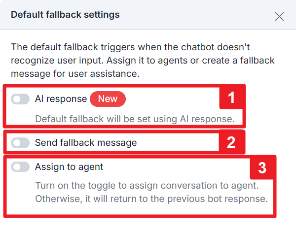Close the Default fallback settings dialog
Image resolution: width=296 pixels, height=232 pixels.
279,16
